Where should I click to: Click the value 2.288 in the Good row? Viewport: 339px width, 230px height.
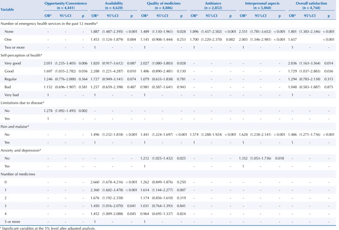click(x=95, y=71)
